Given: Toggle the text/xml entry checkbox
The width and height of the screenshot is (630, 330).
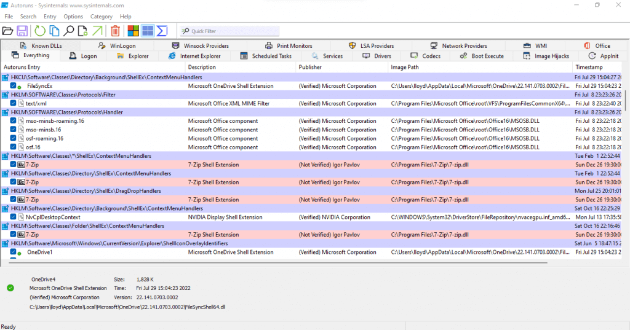Looking at the screenshot, I should (14, 104).
